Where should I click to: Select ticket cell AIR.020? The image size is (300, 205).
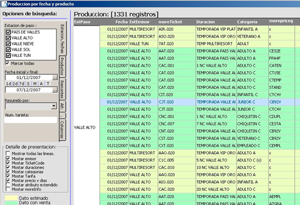pos(177,29)
